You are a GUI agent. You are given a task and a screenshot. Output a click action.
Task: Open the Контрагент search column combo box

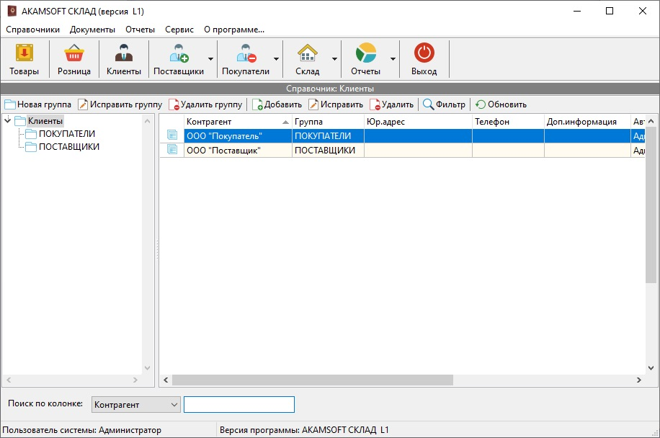click(x=135, y=405)
